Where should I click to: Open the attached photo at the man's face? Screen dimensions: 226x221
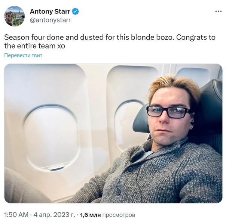point(169,115)
